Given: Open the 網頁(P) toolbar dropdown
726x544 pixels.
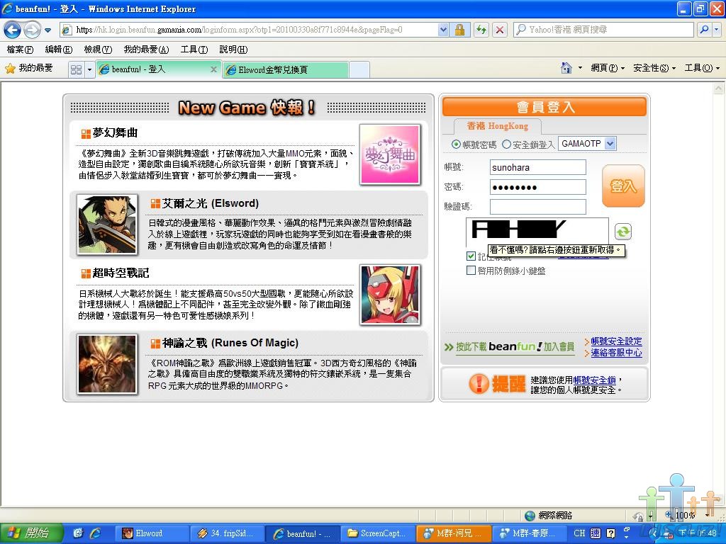Looking at the screenshot, I should click(x=608, y=68).
